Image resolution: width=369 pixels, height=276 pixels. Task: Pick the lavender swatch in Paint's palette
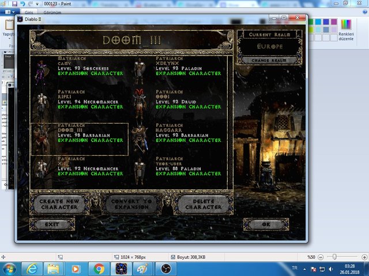click(334, 29)
